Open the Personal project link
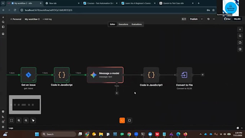 16,19
